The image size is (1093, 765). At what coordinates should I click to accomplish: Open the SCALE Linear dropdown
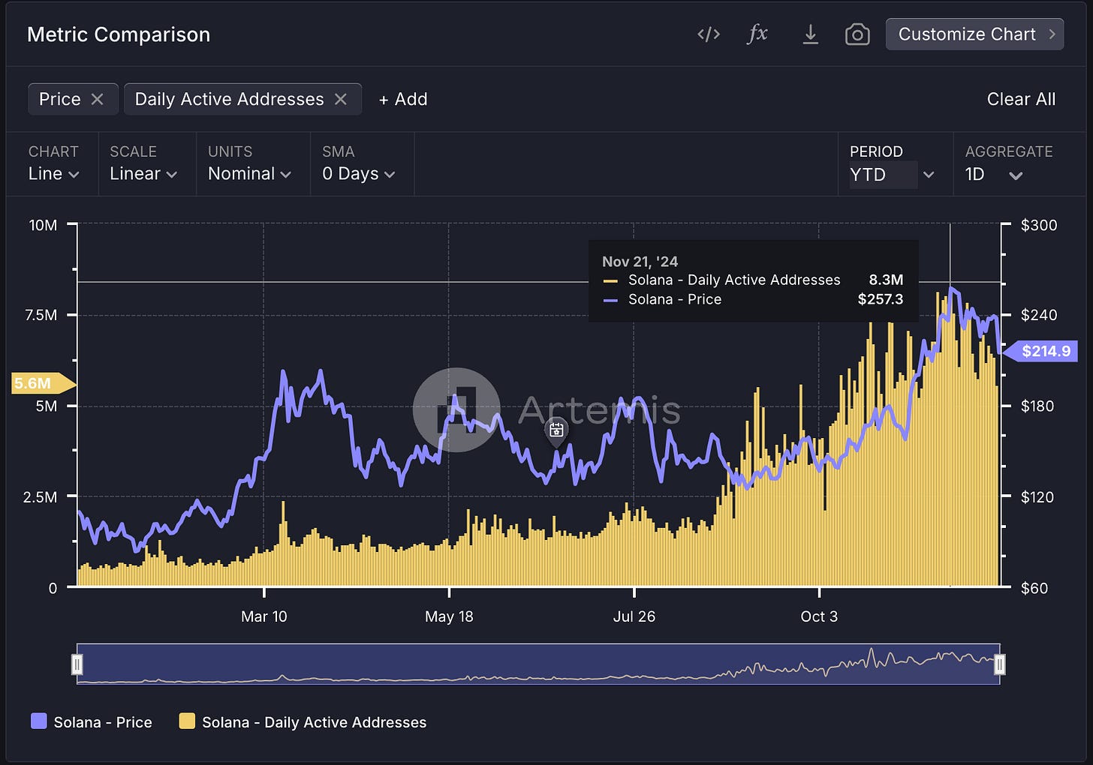[143, 174]
